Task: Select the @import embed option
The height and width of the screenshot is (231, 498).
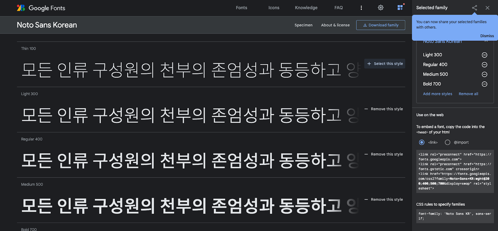Action: tap(447, 142)
